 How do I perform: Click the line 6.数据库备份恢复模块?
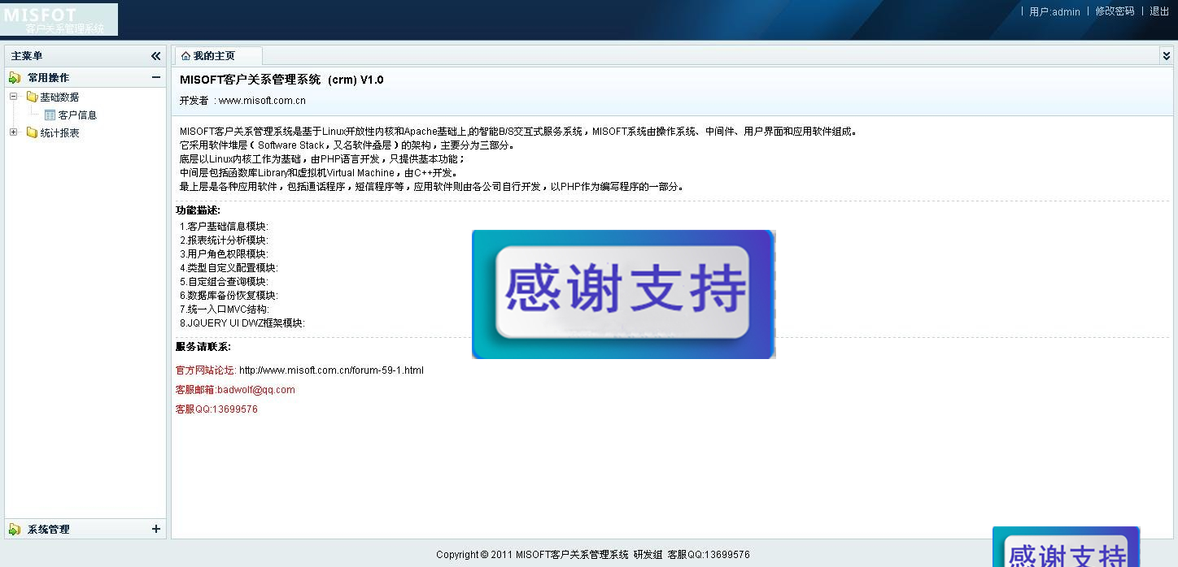tap(229, 296)
